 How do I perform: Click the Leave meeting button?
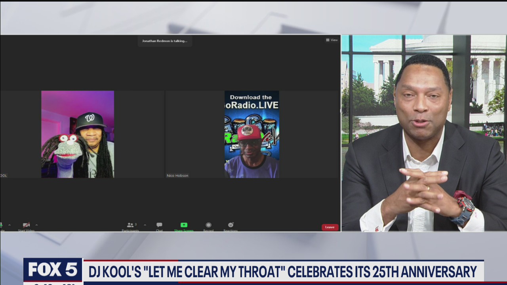pos(330,227)
